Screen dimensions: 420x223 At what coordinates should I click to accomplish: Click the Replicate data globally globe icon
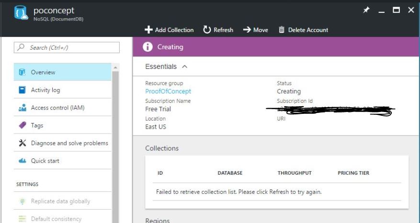(23, 201)
